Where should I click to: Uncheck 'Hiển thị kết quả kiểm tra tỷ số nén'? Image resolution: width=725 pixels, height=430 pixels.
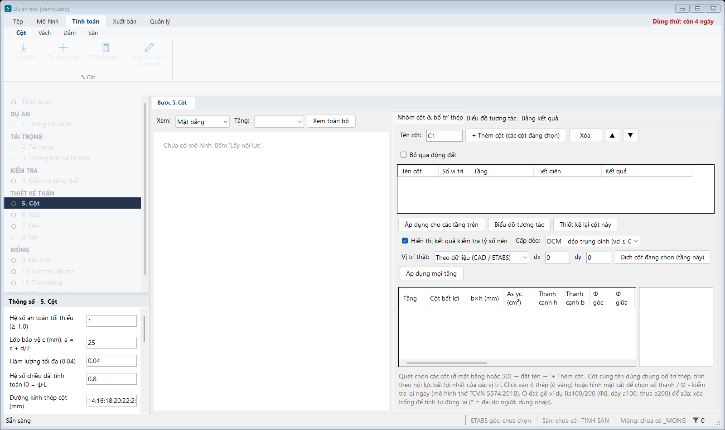point(405,241)
